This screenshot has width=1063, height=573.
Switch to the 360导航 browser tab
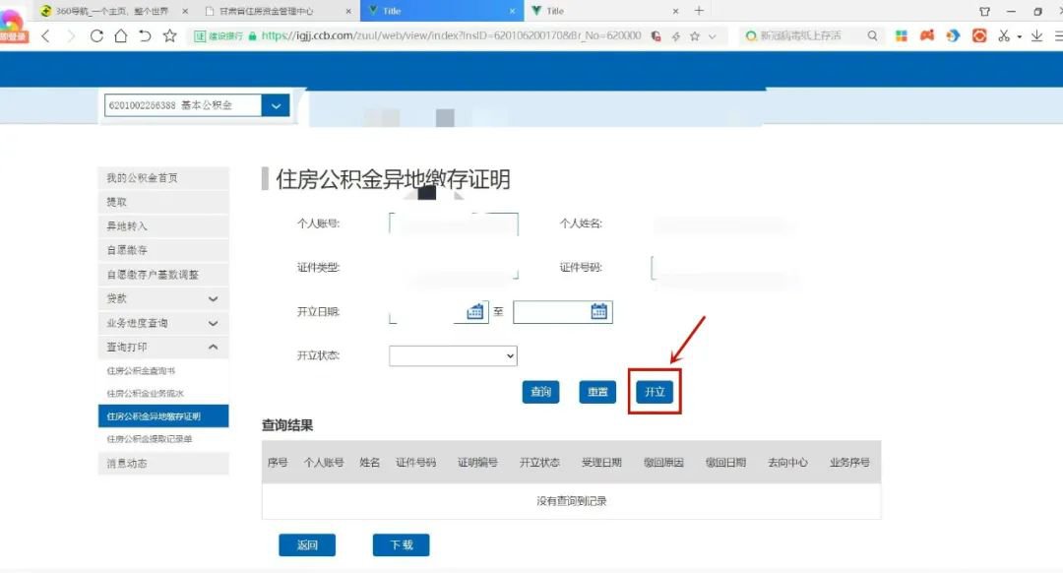(112, 11)
